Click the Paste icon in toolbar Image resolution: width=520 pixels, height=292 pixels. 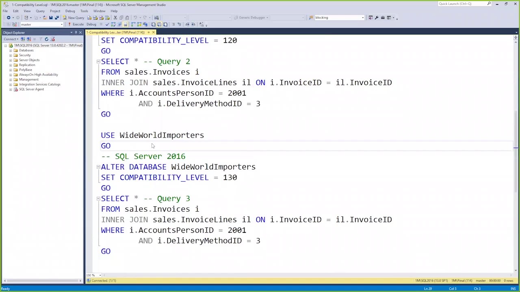(127, 17)
